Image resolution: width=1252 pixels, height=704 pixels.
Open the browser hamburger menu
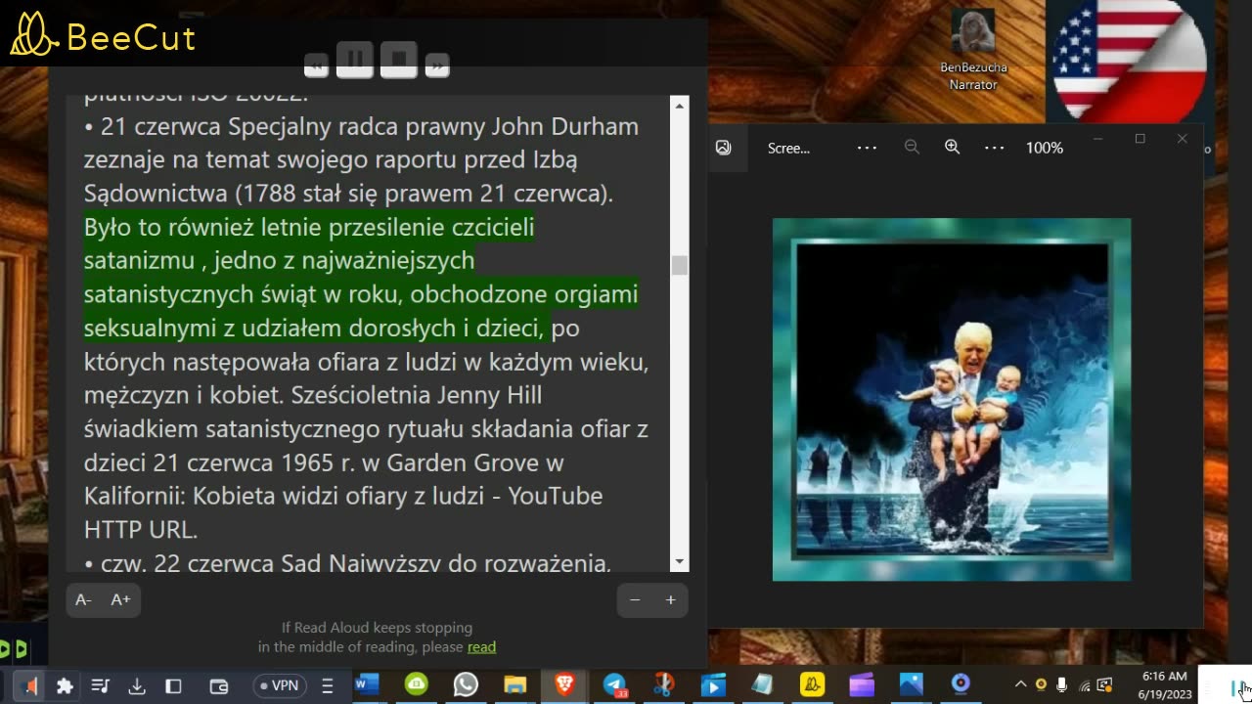click(328, 686)
